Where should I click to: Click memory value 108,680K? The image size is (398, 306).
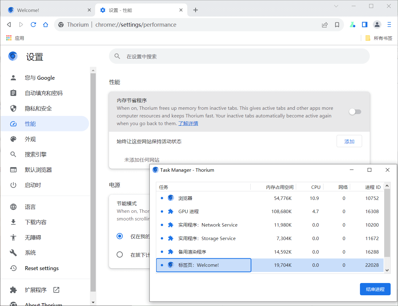pos(281,211)
